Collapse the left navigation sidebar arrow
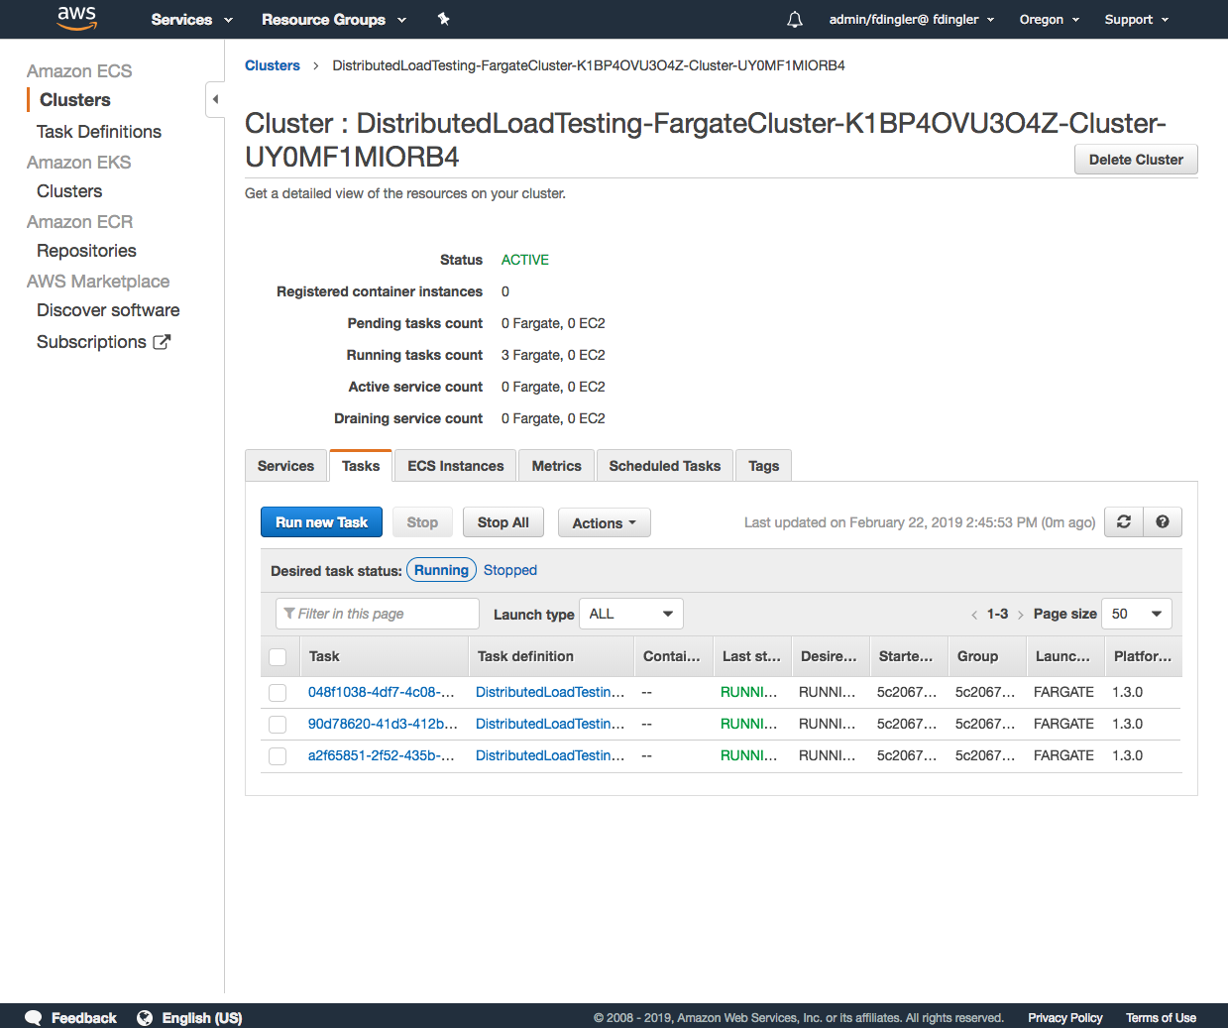The image size is (1228, 1028). pos(215,99)
